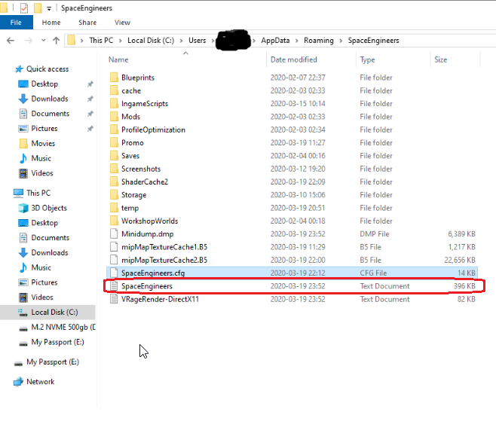
Task: Click the temp folder icon
Action: 114,208
